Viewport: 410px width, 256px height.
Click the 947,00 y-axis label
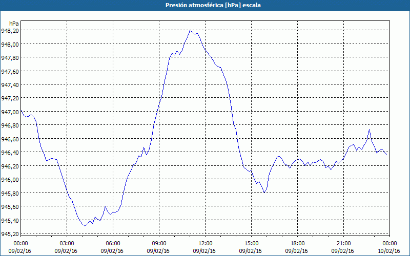pos(10,112)
